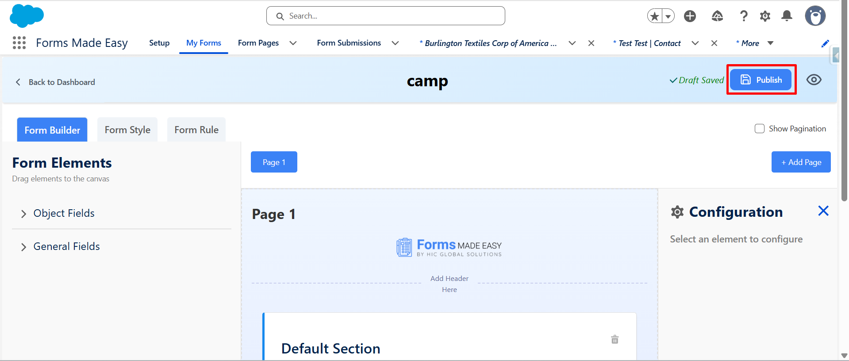Close the Configuration panel
The height and width of the screenshot is (361, 849).
coord(823,211)
